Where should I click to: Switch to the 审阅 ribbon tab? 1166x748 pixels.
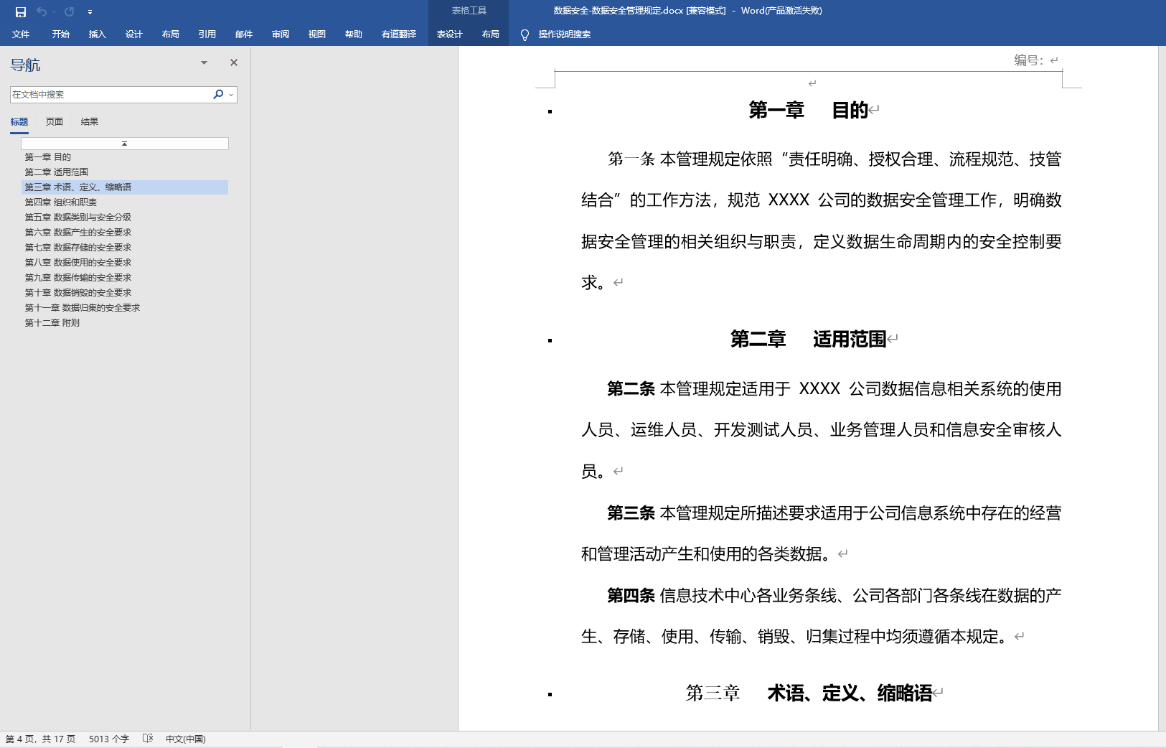pyautogui.click(x=281, y=34)
